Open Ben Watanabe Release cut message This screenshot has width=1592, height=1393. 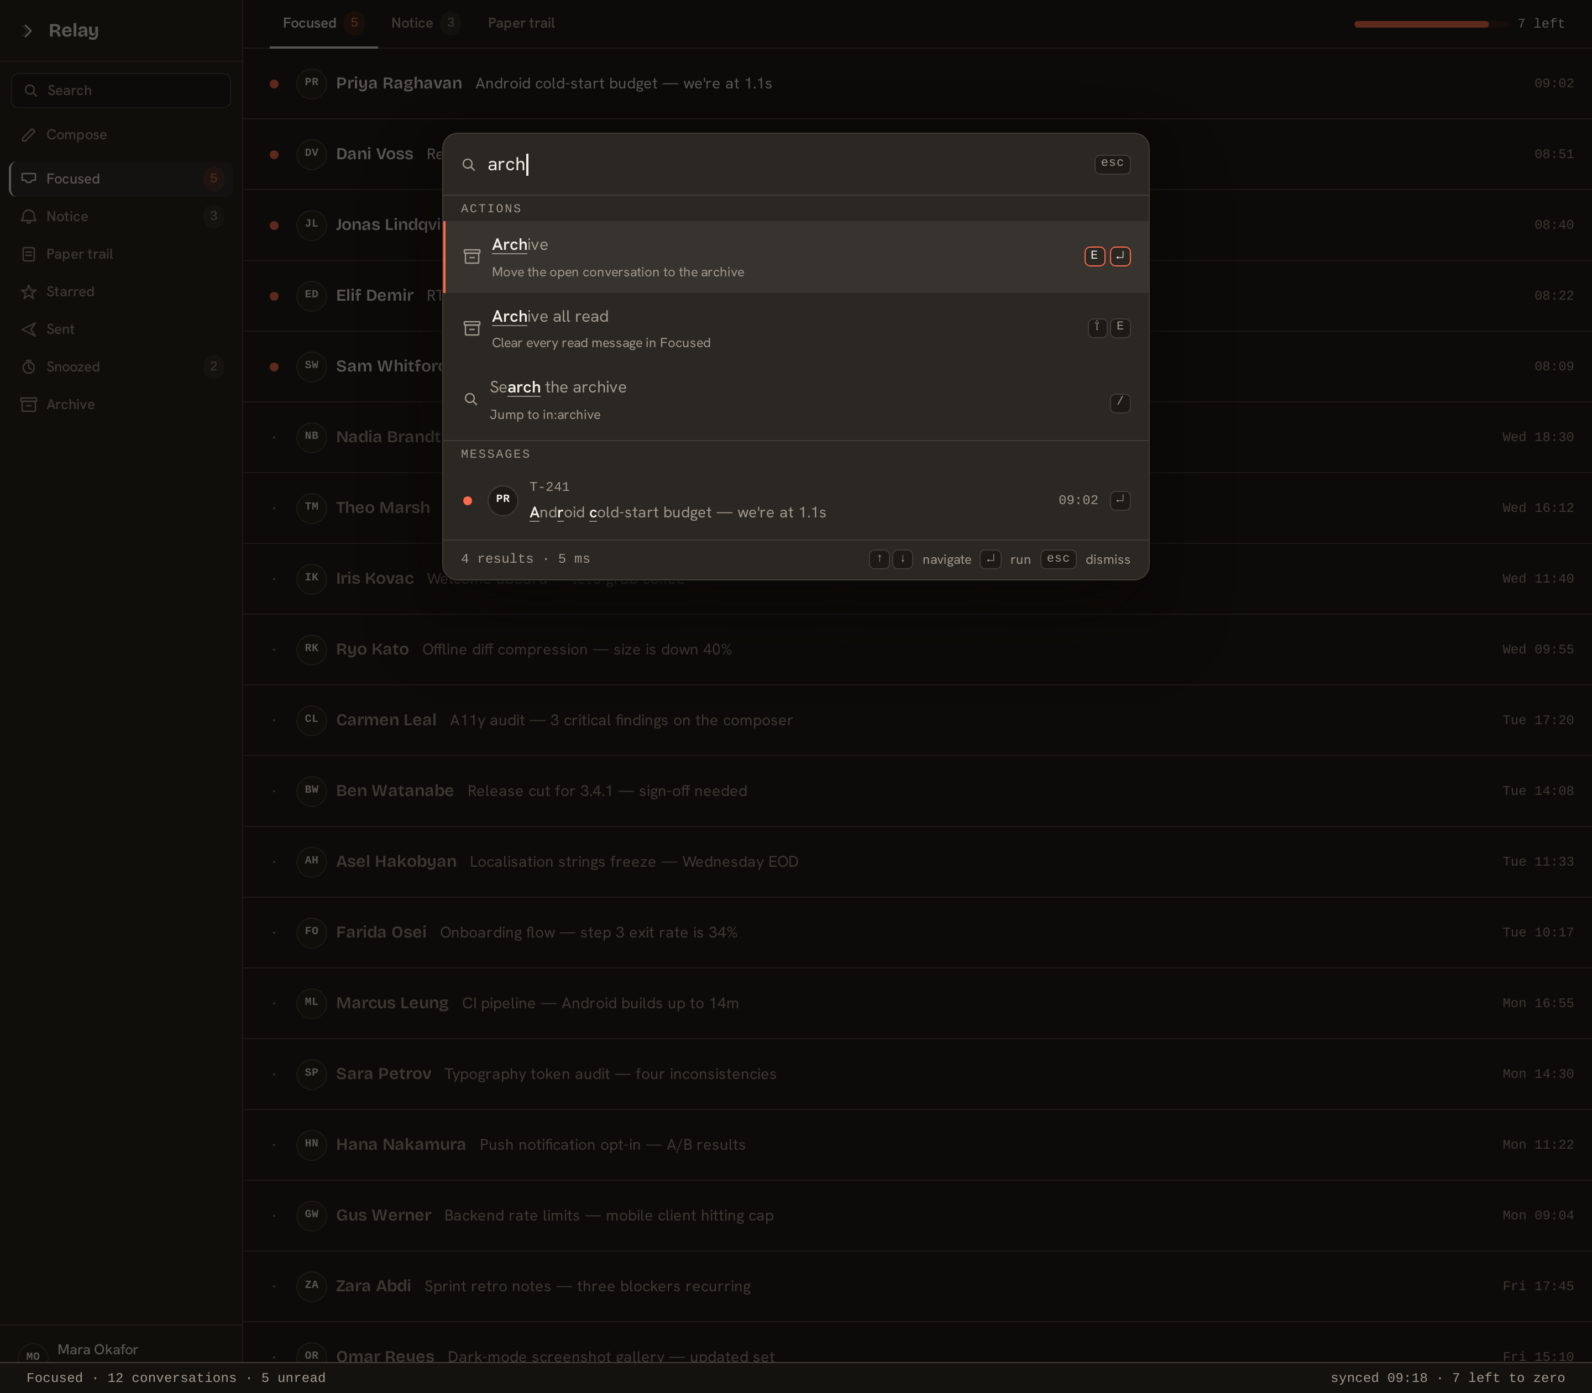917,790
